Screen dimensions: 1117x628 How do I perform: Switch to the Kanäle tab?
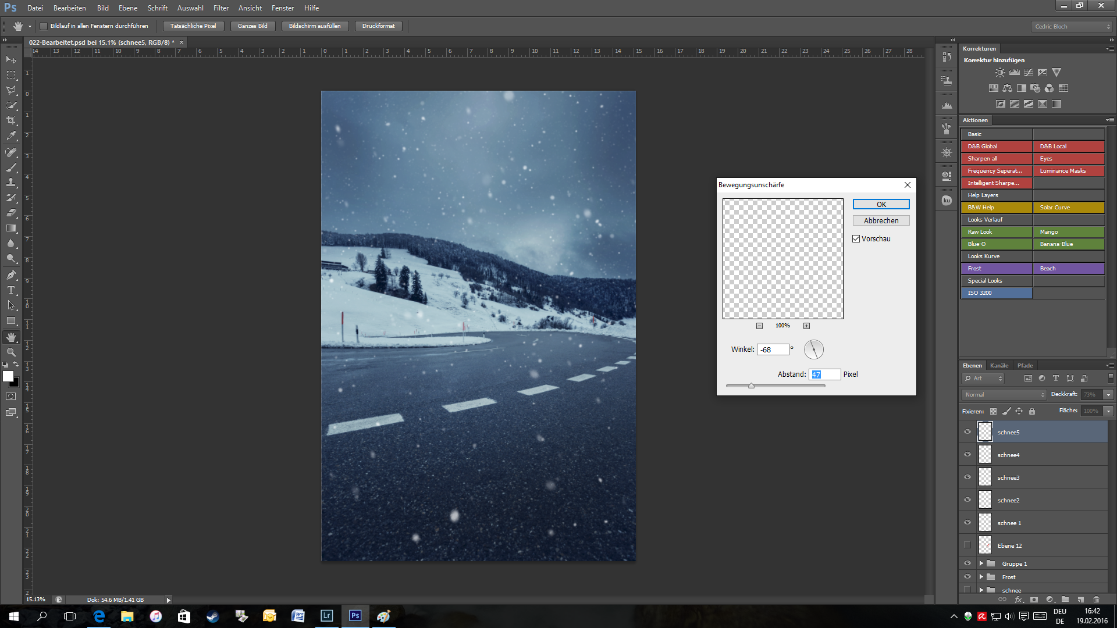point(999,366)
